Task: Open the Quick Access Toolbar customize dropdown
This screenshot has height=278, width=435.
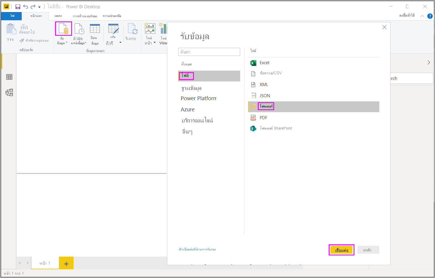Action: [x=39, y=7]
